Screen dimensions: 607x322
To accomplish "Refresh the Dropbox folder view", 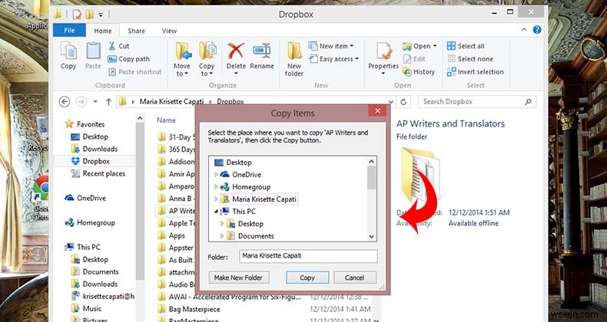I will (403, 102).
